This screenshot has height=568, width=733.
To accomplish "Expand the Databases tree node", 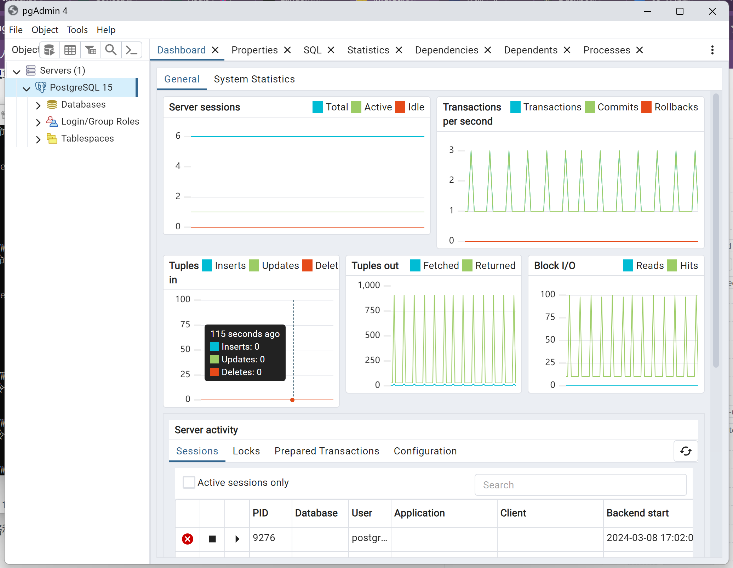I will [38, 105].
